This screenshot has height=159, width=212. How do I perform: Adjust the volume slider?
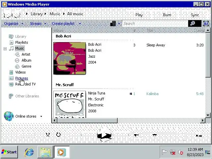(x=154, y=135)
